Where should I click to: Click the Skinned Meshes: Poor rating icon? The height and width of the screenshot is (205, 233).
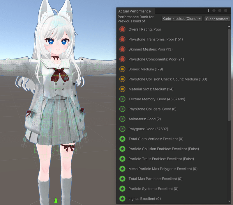point(123,49)
